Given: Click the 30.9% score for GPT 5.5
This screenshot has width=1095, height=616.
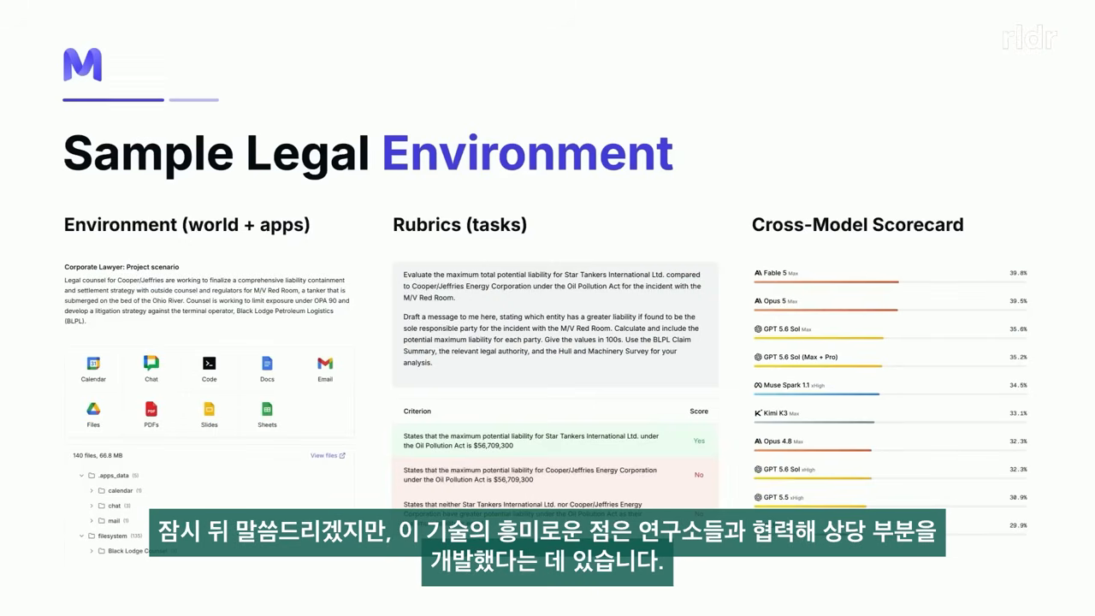Looking at the screenshot, I should point(1018,498).
